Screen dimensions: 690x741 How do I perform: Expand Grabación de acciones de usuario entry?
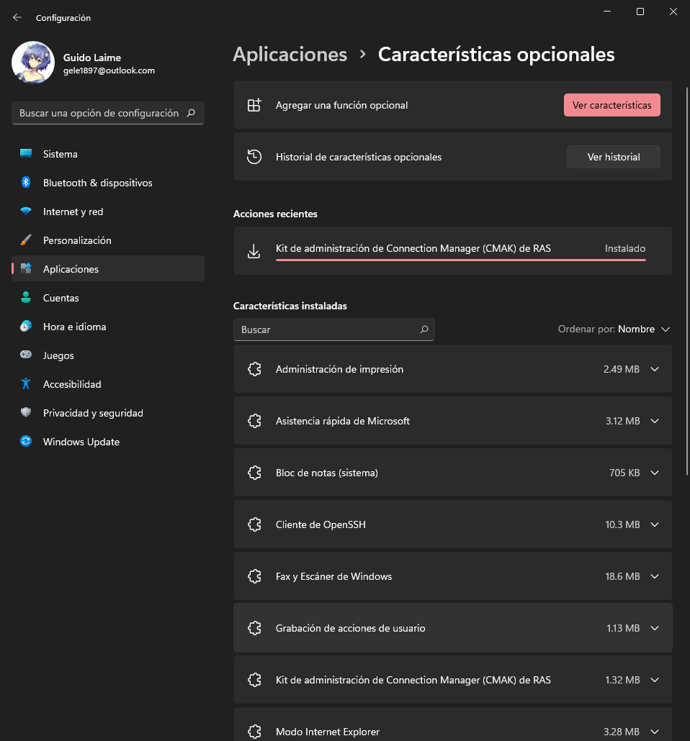pyautogui.click(x=655, y=628)
